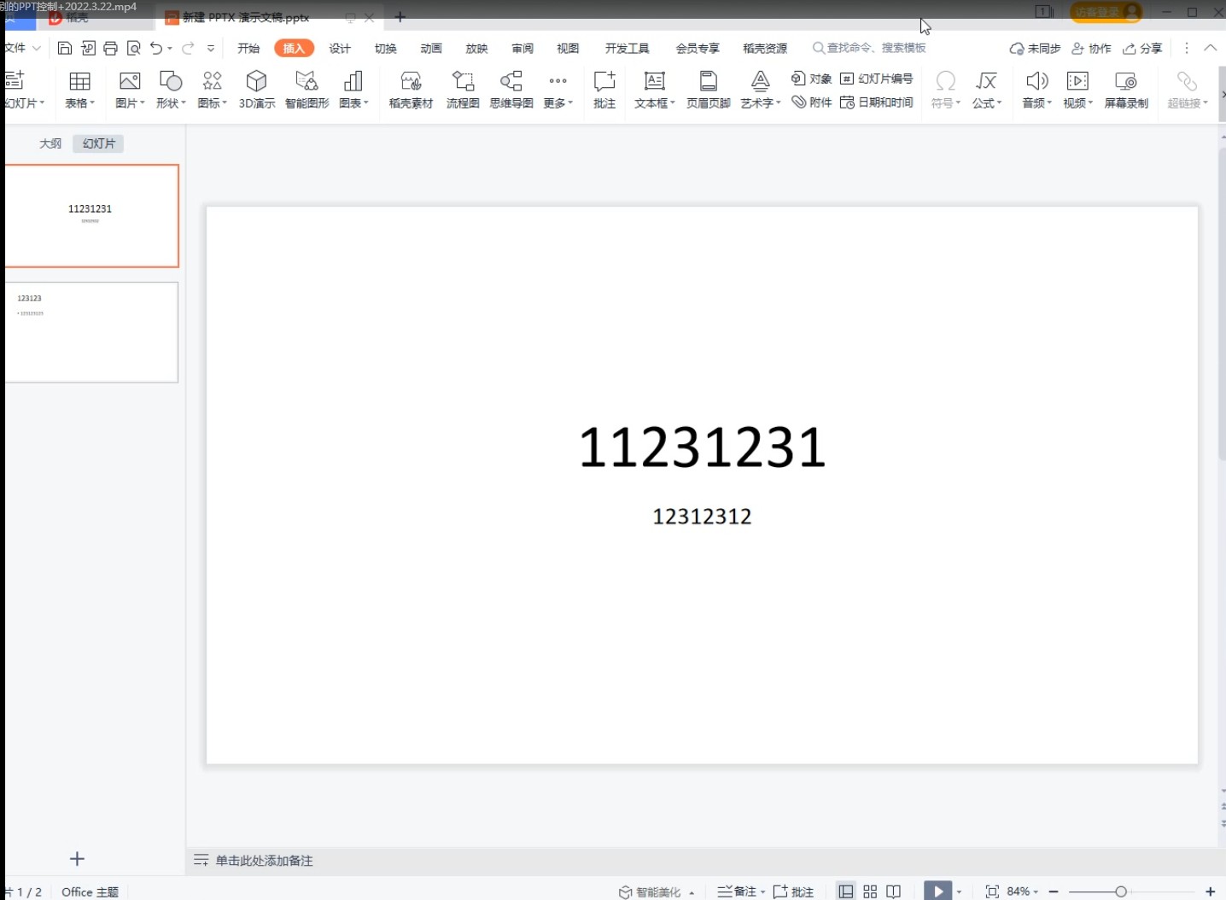Switch to the 视图 tab
This screenshot has height=900, width=1226.
568,48
